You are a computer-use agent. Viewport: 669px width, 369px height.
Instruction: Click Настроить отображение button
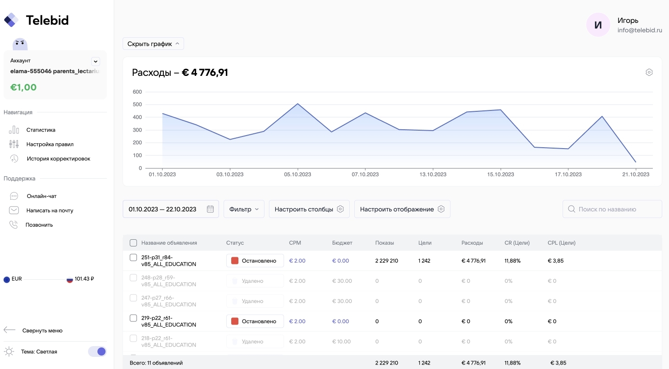click(402, 209)
